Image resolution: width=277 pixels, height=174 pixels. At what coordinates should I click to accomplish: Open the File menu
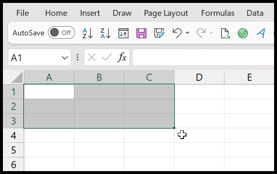pos(23,13)
